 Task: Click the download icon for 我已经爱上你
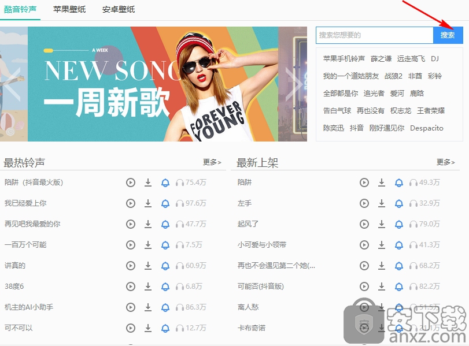(147, 203)
